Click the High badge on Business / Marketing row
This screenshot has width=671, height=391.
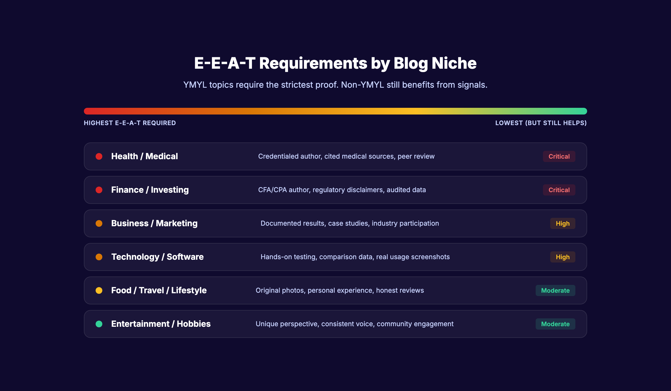pyautogui.click(x=563, y=223)
